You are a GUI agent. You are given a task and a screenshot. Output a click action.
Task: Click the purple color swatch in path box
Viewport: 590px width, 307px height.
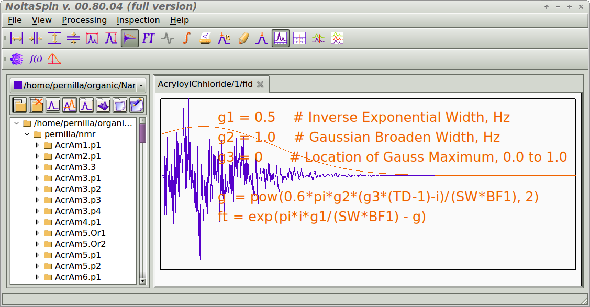coord(18,85)
